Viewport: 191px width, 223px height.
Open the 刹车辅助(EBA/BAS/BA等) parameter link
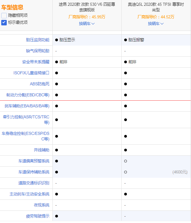(x=27, y=106)
